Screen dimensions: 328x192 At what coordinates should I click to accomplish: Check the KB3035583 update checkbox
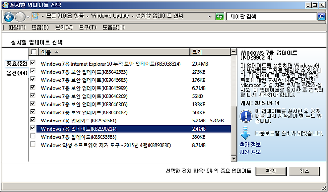tap(33, 136)
